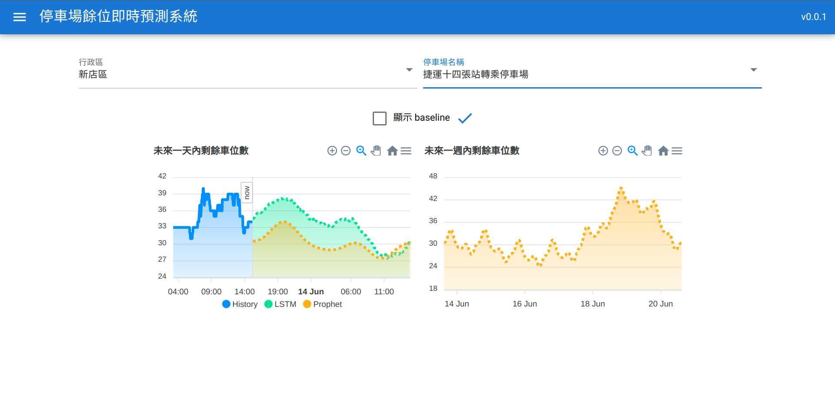Click the 未來一週內剩餘車位數 chart title
835x415 pixels.
point(472,151)
